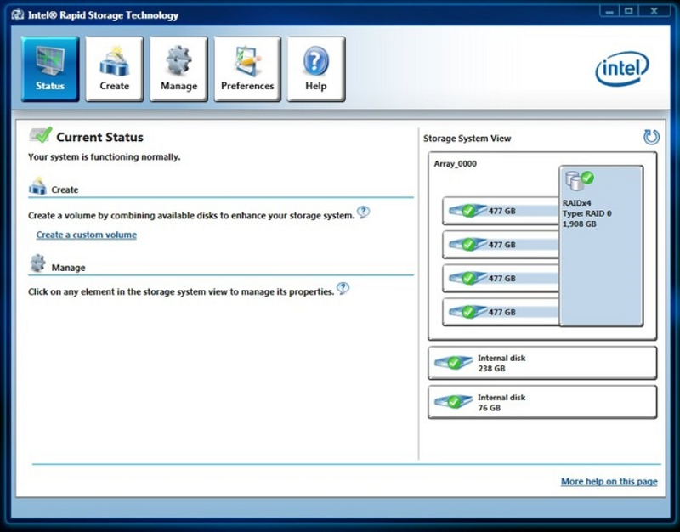Open Help from the toolbar

(x=314, y=68)
